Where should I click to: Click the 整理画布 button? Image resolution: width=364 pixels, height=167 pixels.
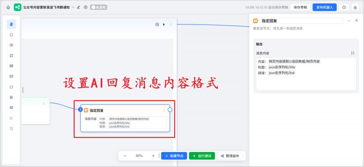point(230,156)
